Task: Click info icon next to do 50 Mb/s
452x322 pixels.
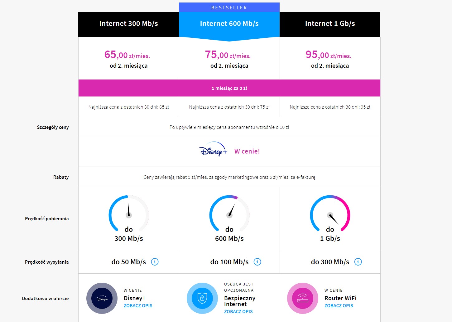Action: 155,262
